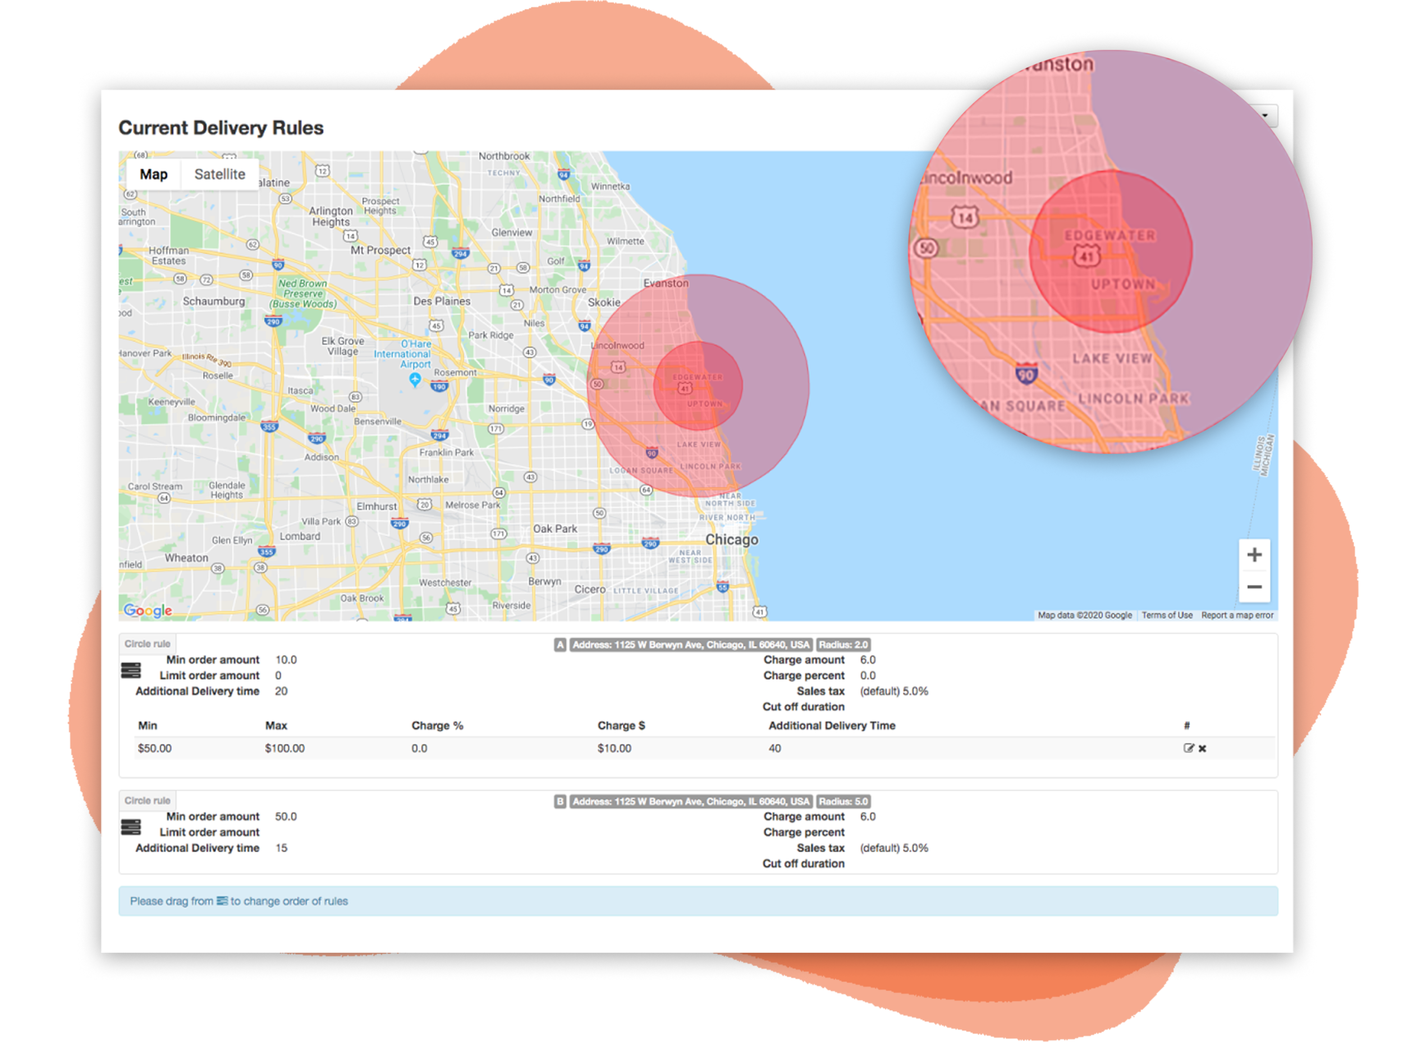
Task: Zoom out the map with minus button
Action: [x=1254, y=587]
